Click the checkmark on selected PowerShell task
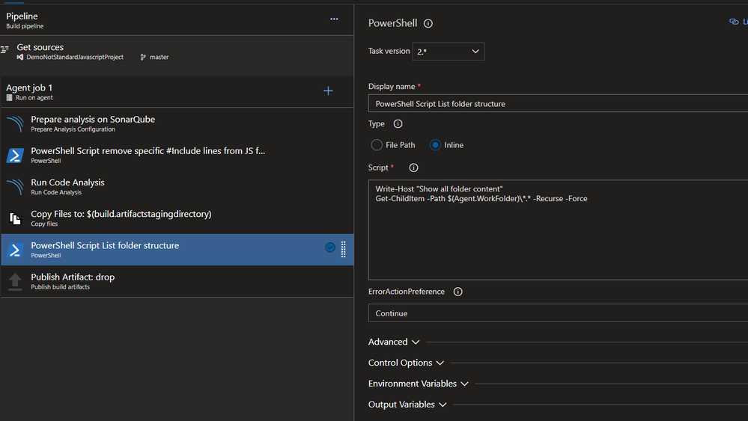Image resolution: width=748 pixels, height=421 pixels. pos(330,248)
